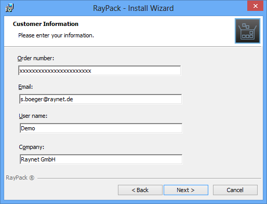This screenshot has height=204, width=267.
Task: Cancel the installation
Action: tap(235, 190)
